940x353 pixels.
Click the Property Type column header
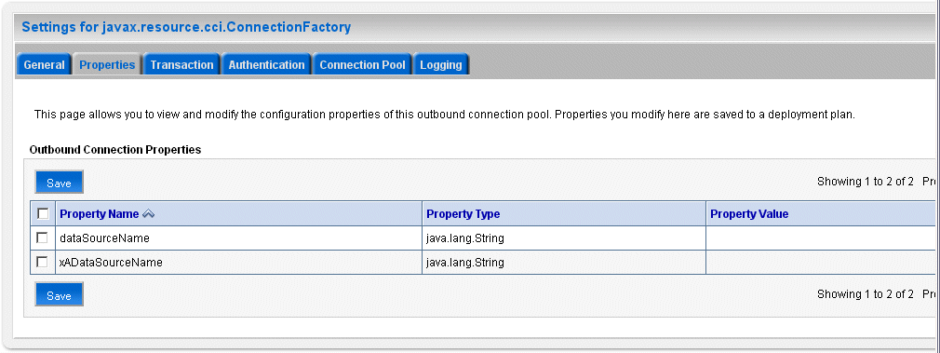[x=463, y=213]
